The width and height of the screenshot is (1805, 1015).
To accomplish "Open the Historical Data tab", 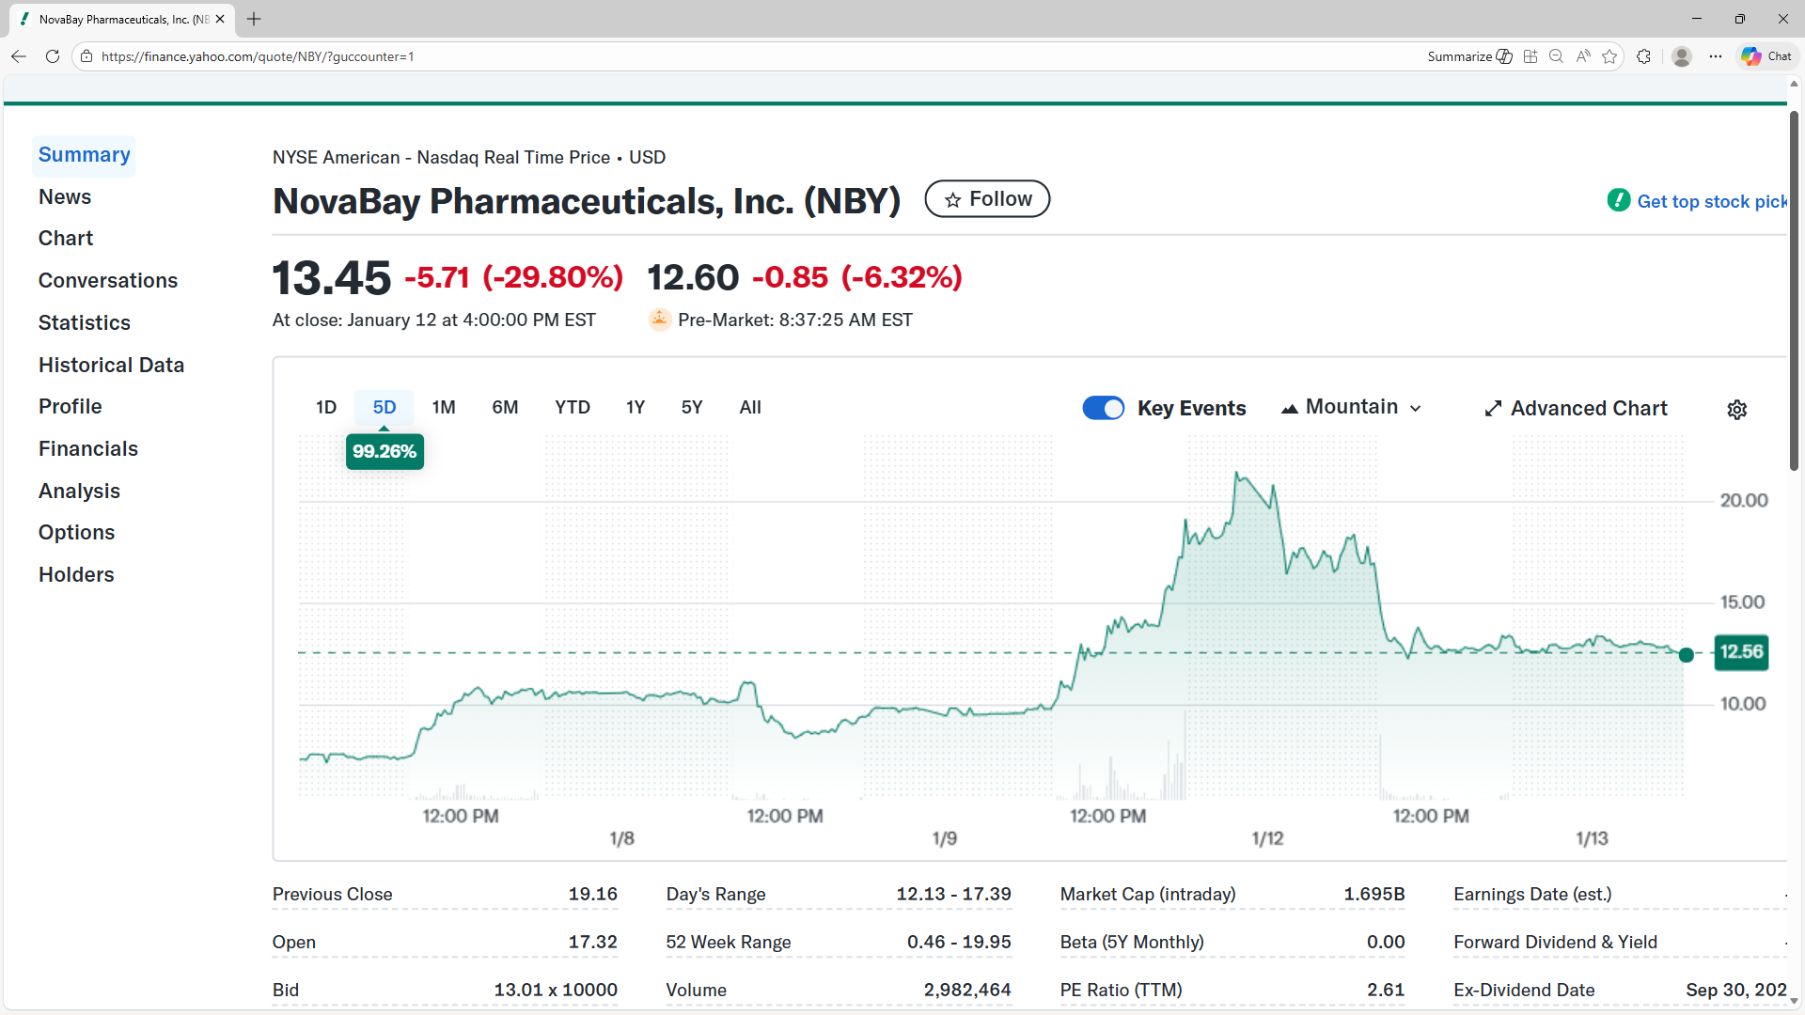I will point(111,365).
